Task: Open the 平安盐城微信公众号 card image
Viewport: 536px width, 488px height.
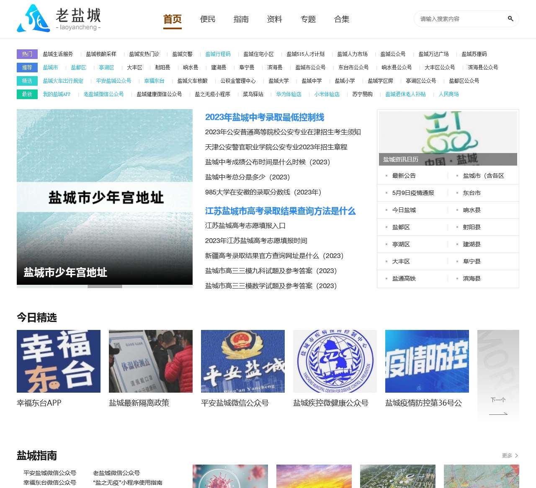Action: tap(242, 361)
